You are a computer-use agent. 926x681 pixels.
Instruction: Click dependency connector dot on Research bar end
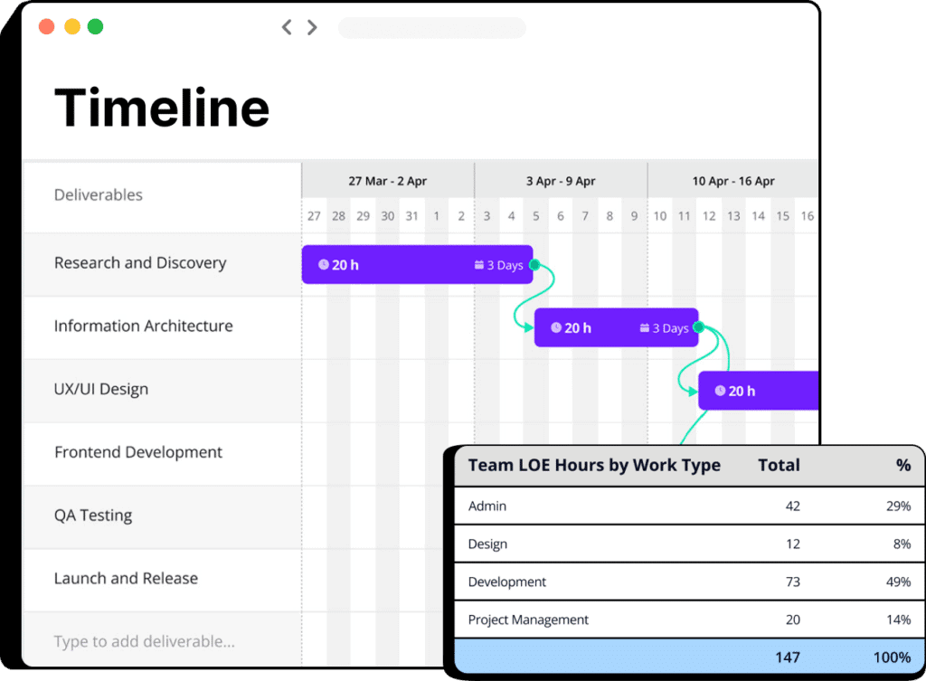[x=534, y=265]
